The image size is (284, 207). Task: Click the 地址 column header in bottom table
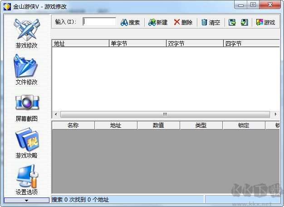tap(116, 125)
